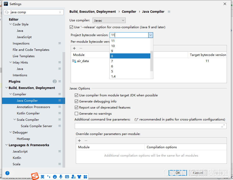
Task: Collapse the Inlay Hints tree node
Action: pos(10,62)
